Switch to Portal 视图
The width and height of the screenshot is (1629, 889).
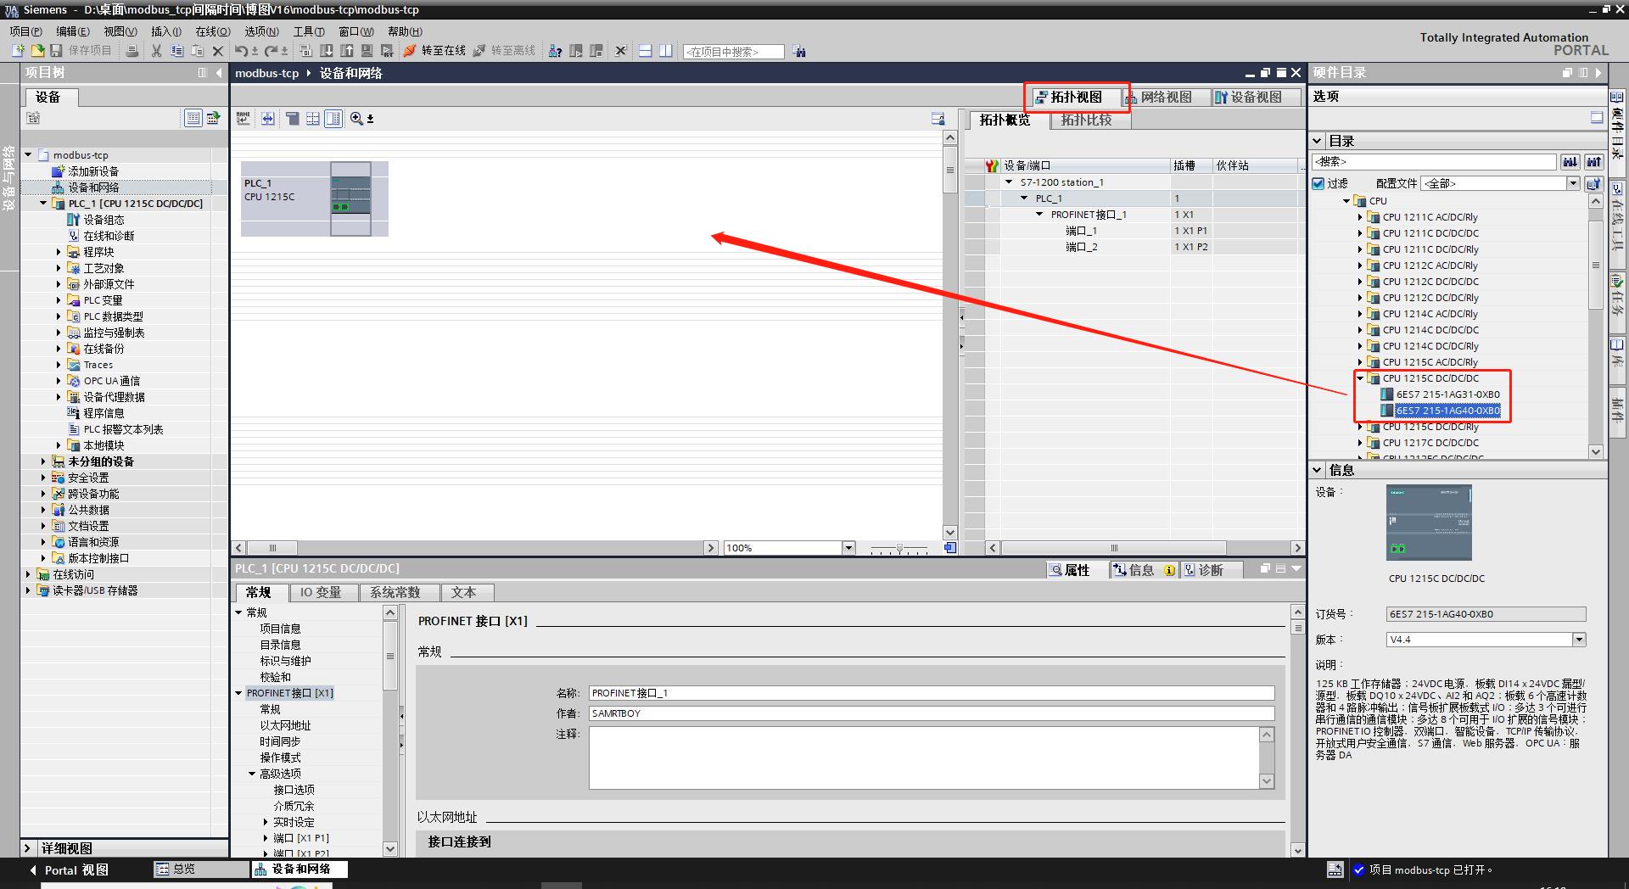point(69,869)
